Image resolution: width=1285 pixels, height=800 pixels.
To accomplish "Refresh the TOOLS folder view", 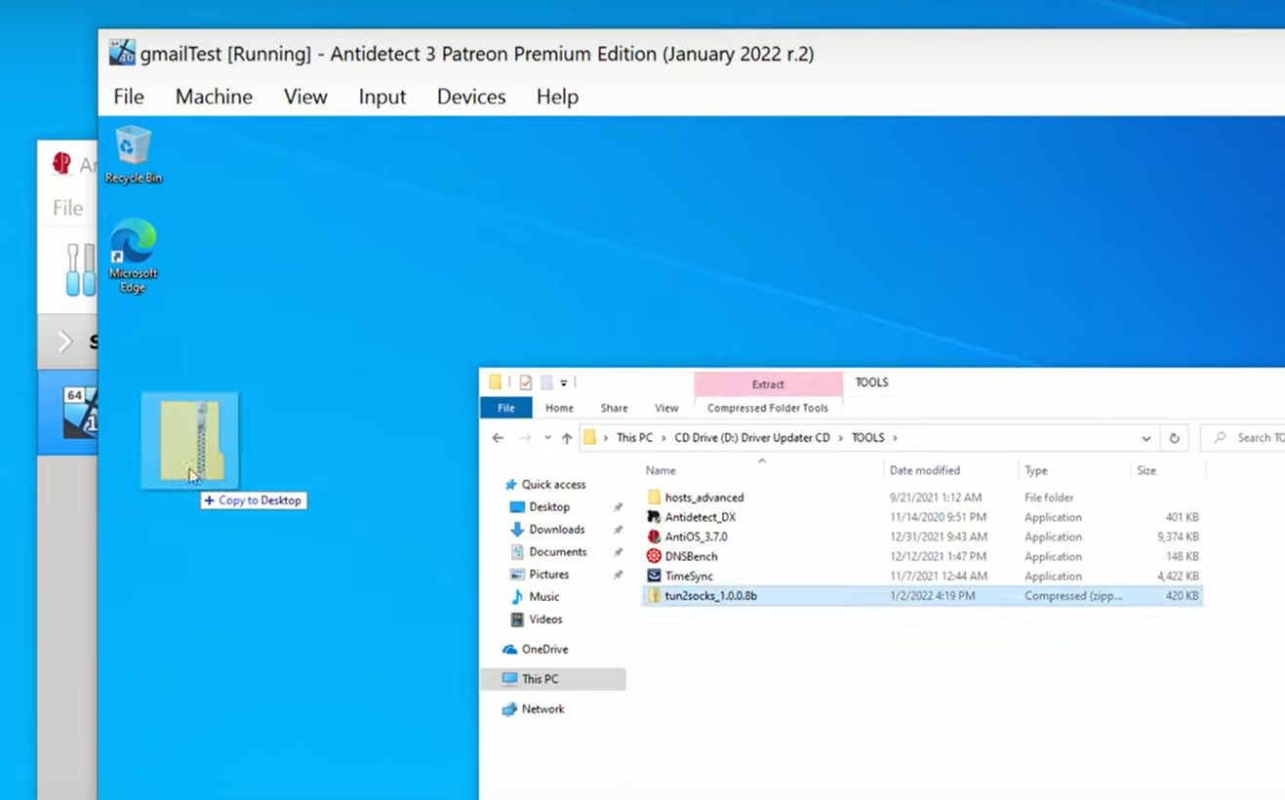I will tap(1174, 438).
